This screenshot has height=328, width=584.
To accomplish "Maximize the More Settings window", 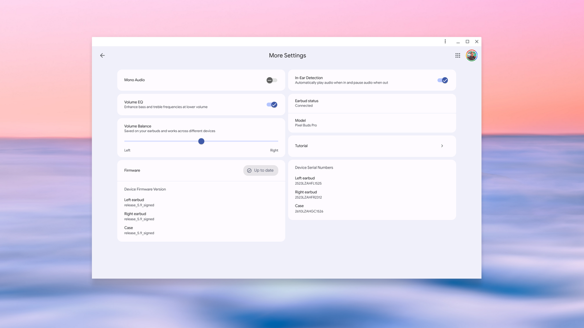I will point(467,42).
